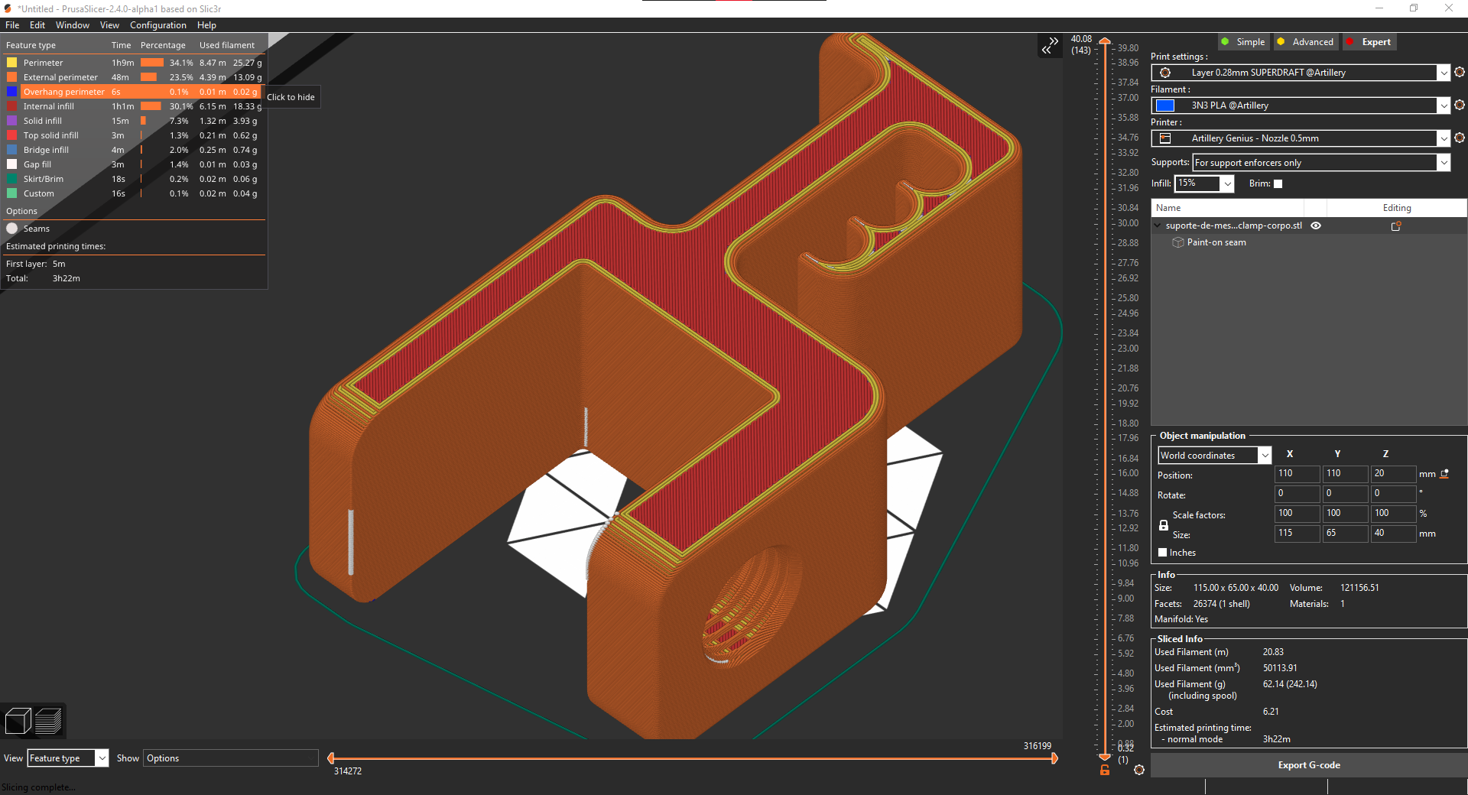Viewport: 1468px width, 795px height.
Task: Open printer settings gear next to Artillery Genius
Action: 1460,138
